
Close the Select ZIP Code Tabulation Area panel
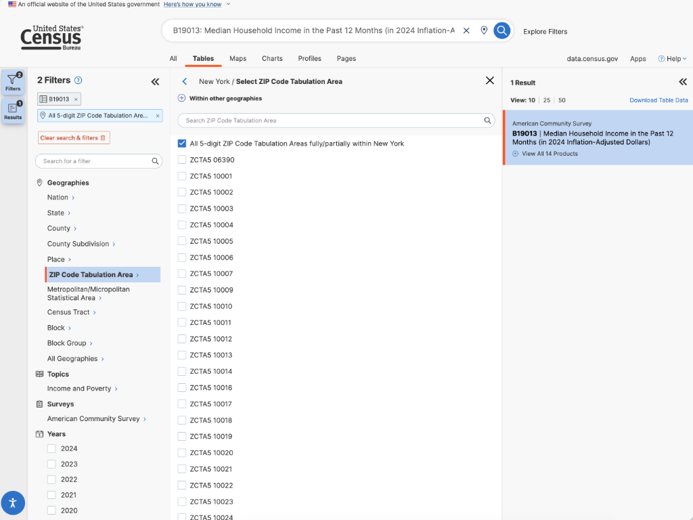point(490,81)
